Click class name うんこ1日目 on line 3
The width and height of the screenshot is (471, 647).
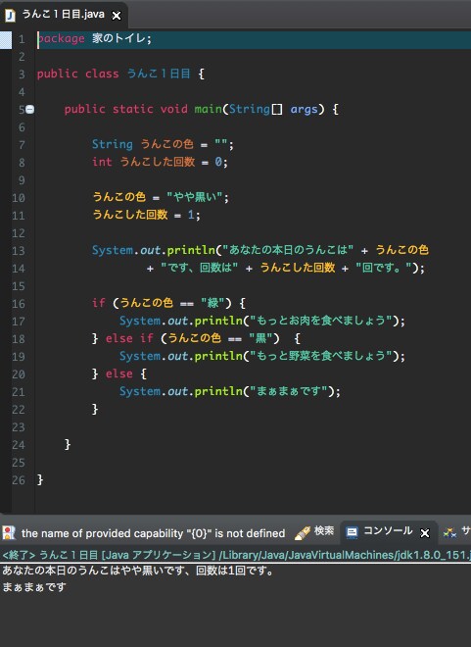(x=159, y=74)
